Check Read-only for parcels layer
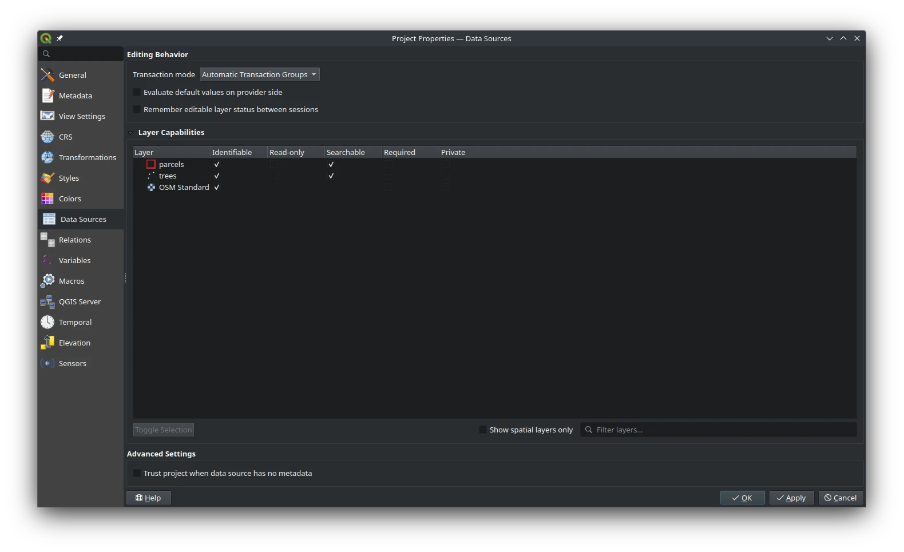Image resolution: width=904 pixels, height=552 pixels. click(274, 164)
